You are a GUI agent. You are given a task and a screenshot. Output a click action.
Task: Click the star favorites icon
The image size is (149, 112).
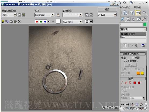pos(124,3)
